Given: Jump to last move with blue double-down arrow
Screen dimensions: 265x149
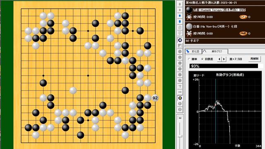Looking at the screenshot, I should click(180, 22).
